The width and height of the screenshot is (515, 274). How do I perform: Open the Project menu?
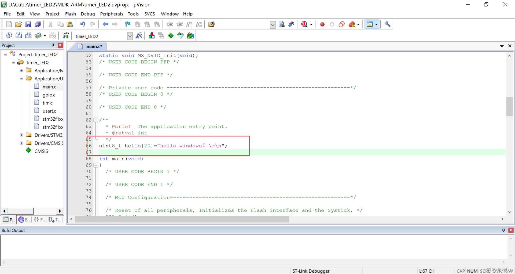point(52,14)
